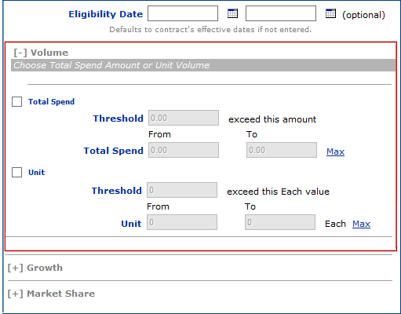Click the Unit checkbox label

click(x=37, y=173)
